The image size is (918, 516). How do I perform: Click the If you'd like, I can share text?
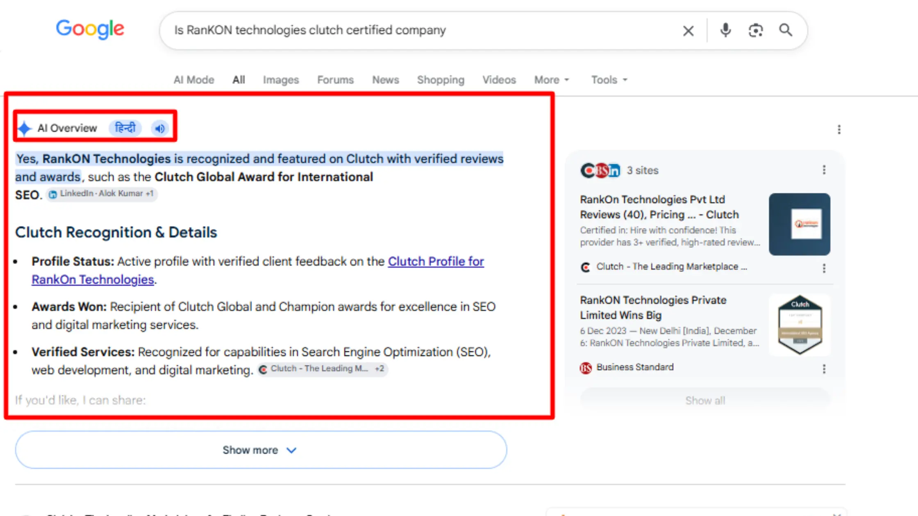(x=80, y=400)
